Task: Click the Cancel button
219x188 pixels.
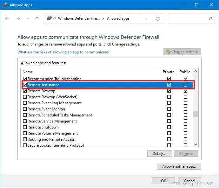Action: pos(189,181)
